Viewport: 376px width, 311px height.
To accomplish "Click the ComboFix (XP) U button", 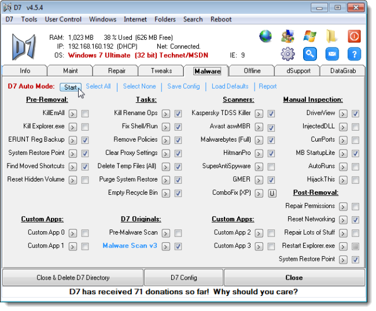I will tap(272, 193).
